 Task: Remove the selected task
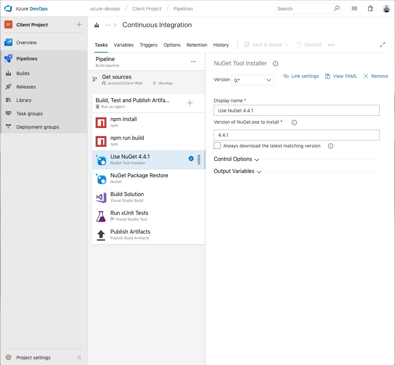[x=376, y=76]
